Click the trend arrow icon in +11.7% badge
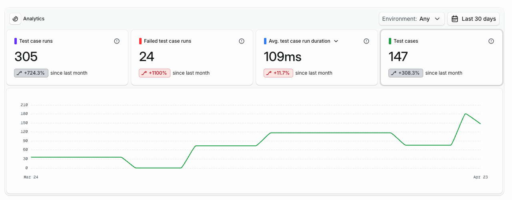Screen dimensions: 512x200 point(269,73)
